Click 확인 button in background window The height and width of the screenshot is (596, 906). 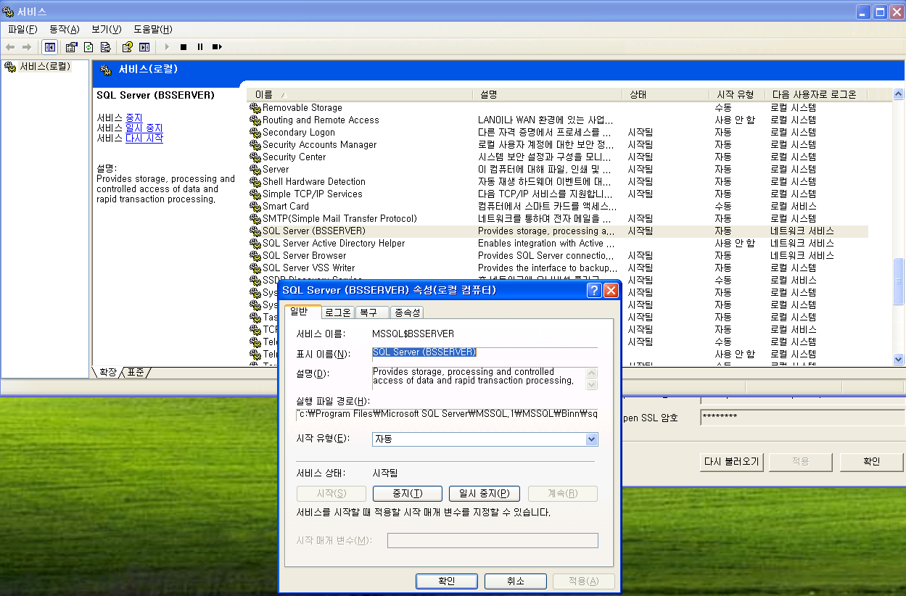pyautogui.click(x=871, y=462)
